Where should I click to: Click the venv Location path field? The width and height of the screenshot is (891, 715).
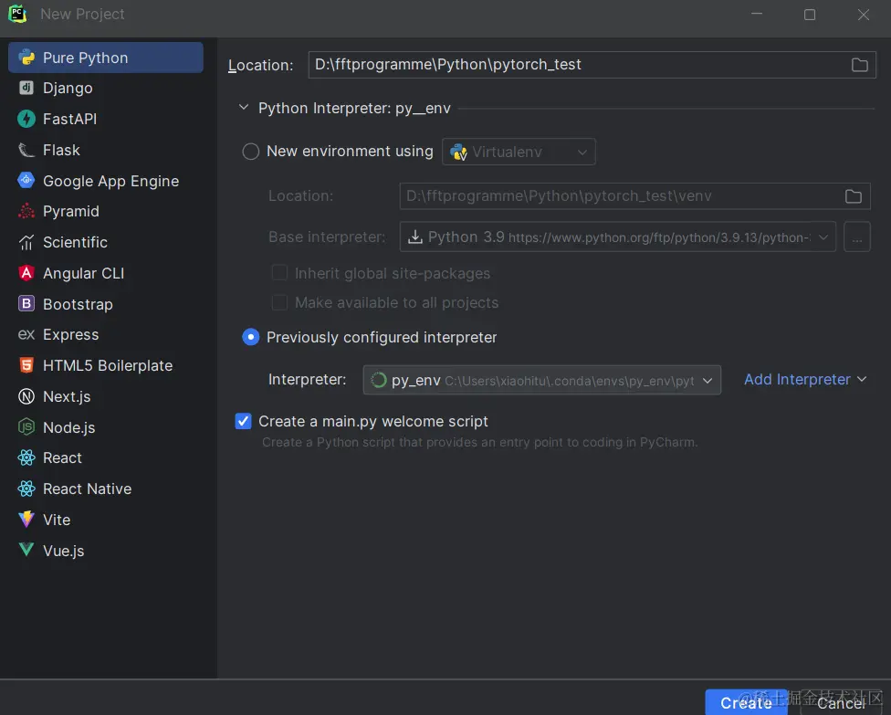pos(634,196)
